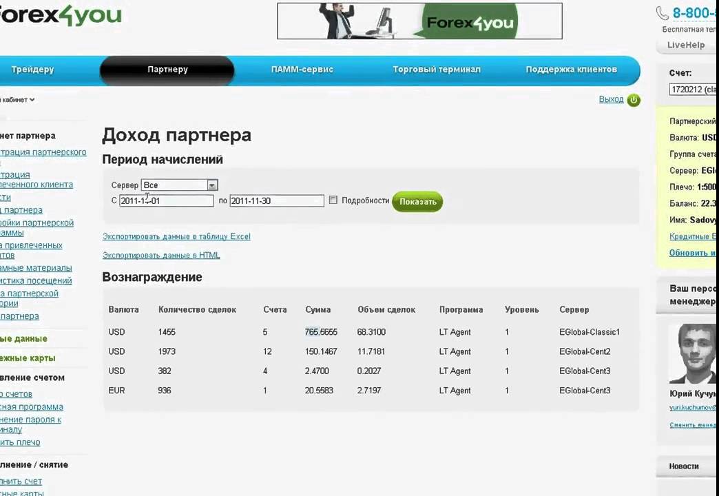Click Сумма value 20.5583
The height and width of the screenshot is (496, 719).
click(319, 391)
